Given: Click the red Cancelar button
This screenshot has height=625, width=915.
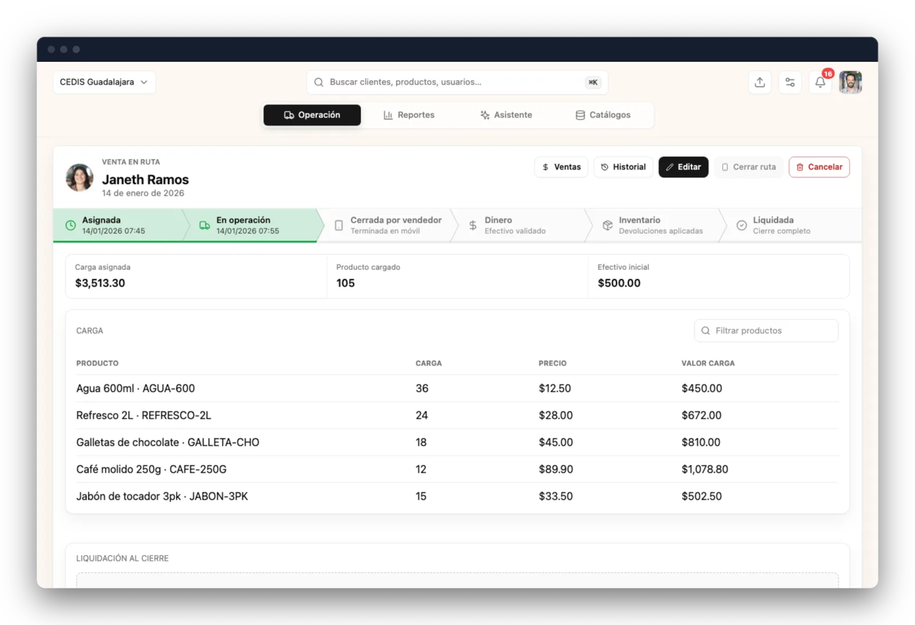Looking at the screenshot, I should coord(819,167).
